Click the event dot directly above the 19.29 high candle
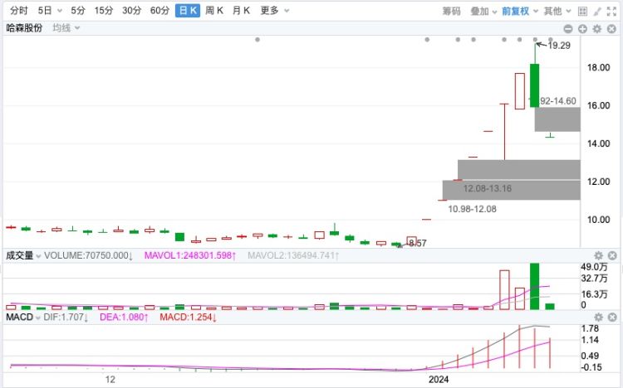The width and height of the screenshot is (623, 388). pyautogui.click(x=535, y=40)
